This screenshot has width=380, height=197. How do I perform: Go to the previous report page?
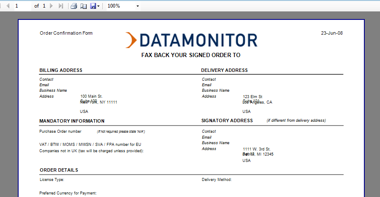(x=8, y=6)
